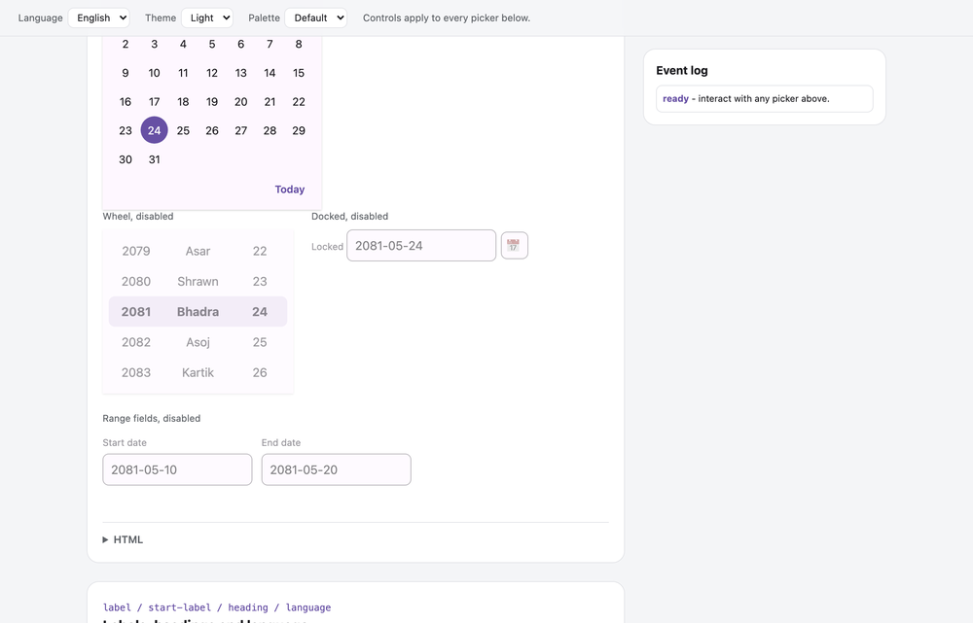Screen dimensions: 973x623
Task: Choose month Kartik in the wheel
Action: [198, 372]
